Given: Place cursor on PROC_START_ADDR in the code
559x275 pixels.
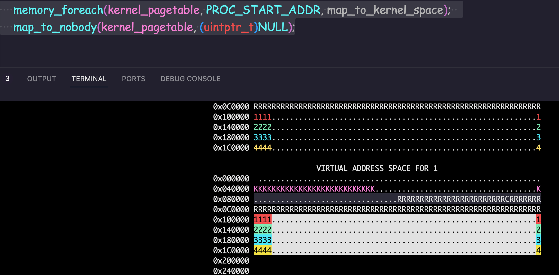Looking at the screenshot, I should pyautogui.click(x=263, y=10).
